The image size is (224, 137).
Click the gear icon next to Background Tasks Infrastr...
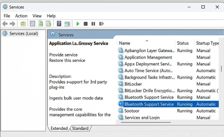(121, 77)
